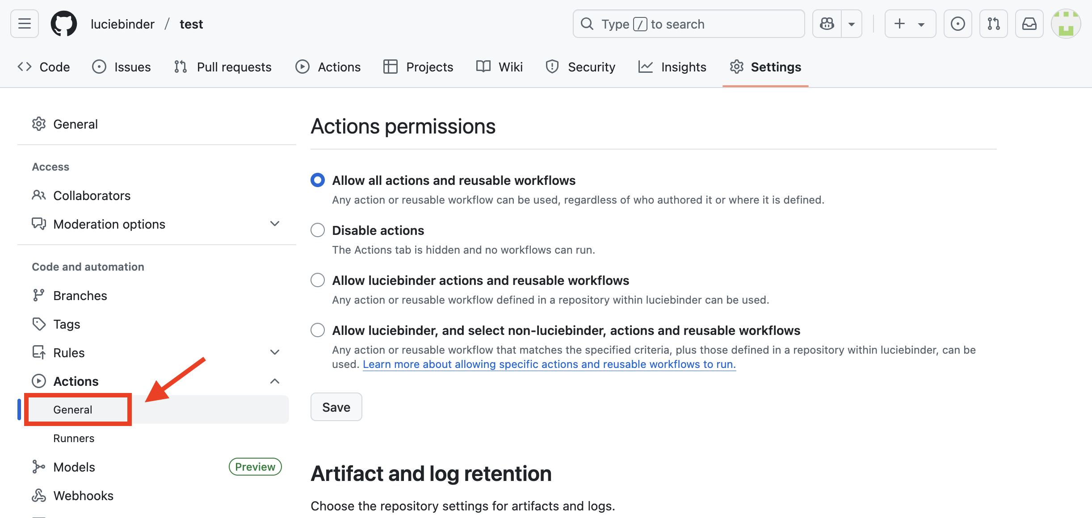Open Copilot dropdown arrow
This screenshot has height=518, width=1092.
coord(852,24)
